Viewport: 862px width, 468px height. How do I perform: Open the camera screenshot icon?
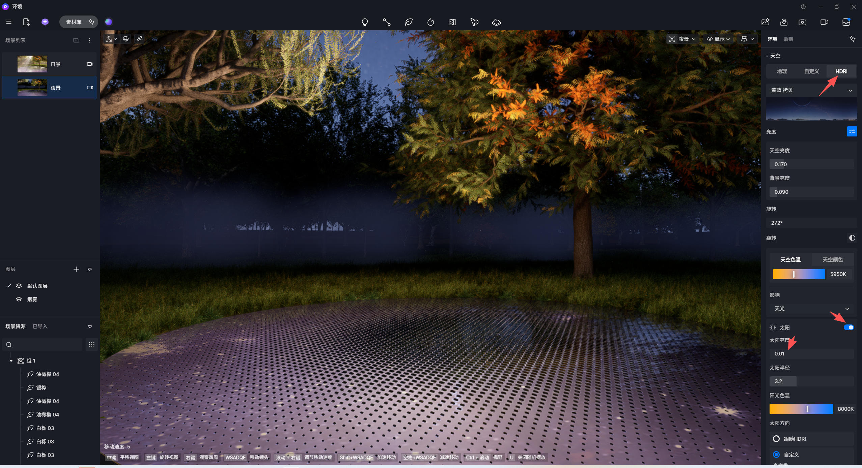point(802,22)
